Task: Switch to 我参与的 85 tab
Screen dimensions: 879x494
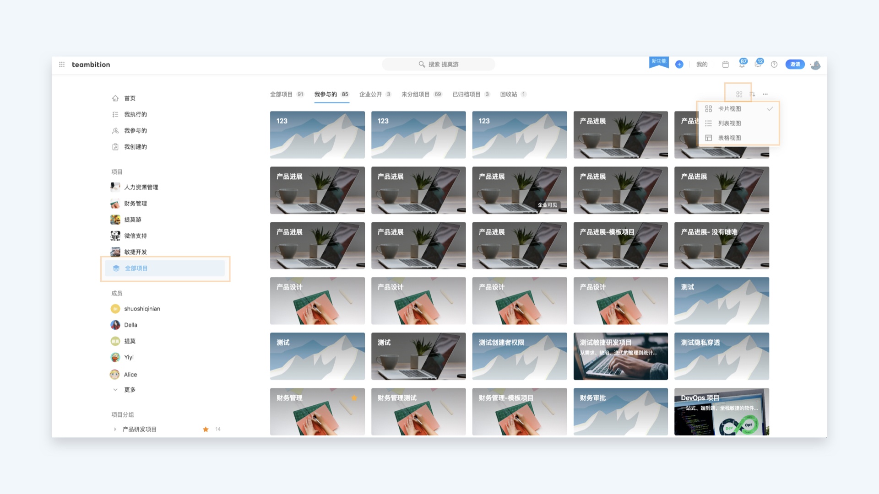Action: (x=331, y=94)
